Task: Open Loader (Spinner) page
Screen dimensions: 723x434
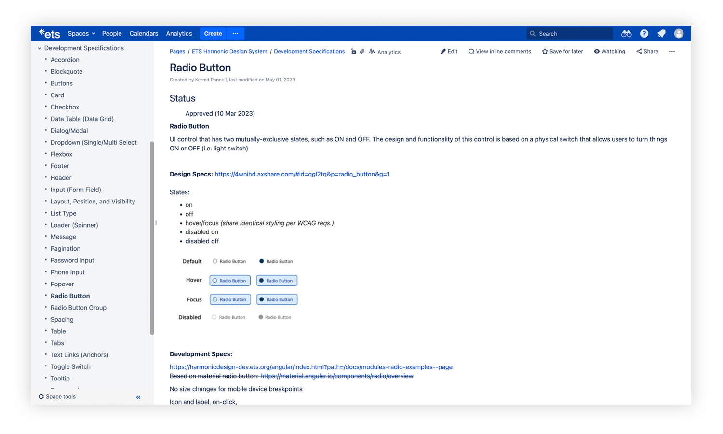Action: 74,225
